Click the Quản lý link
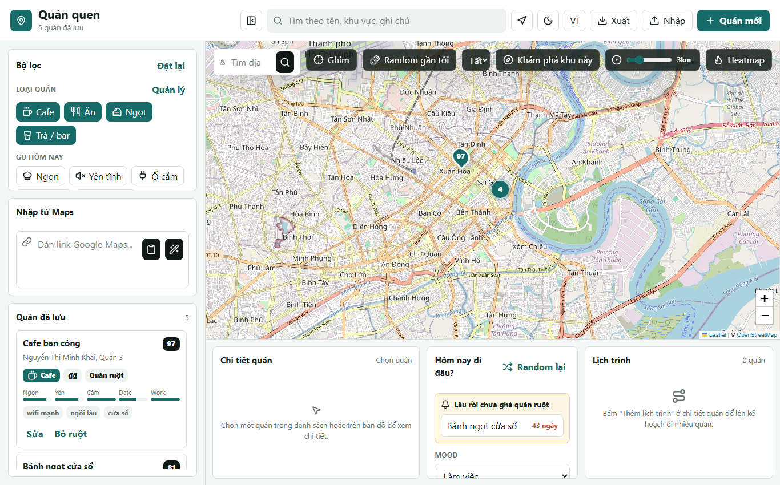 click(168, 90)
